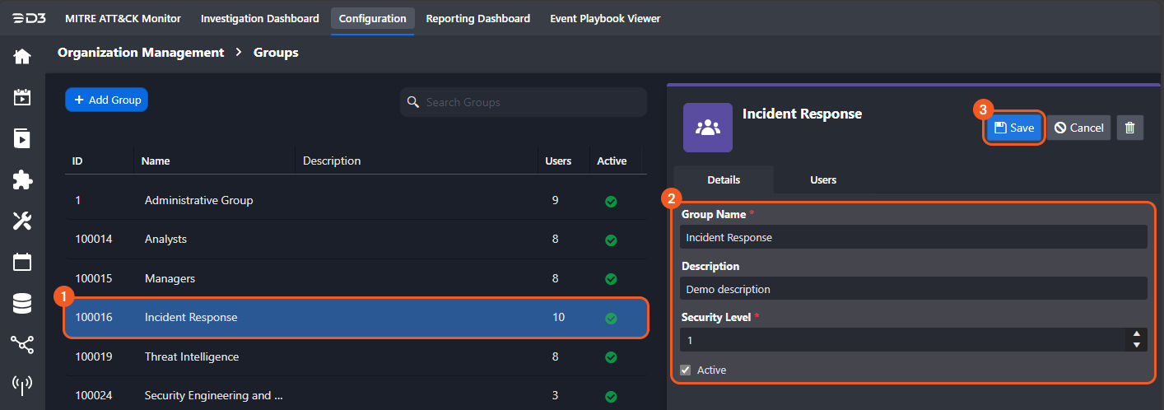Increase Security Level with up arrow
Image resolution: width=1164 pixels, height=410 pixels.
coord(1136,334)
